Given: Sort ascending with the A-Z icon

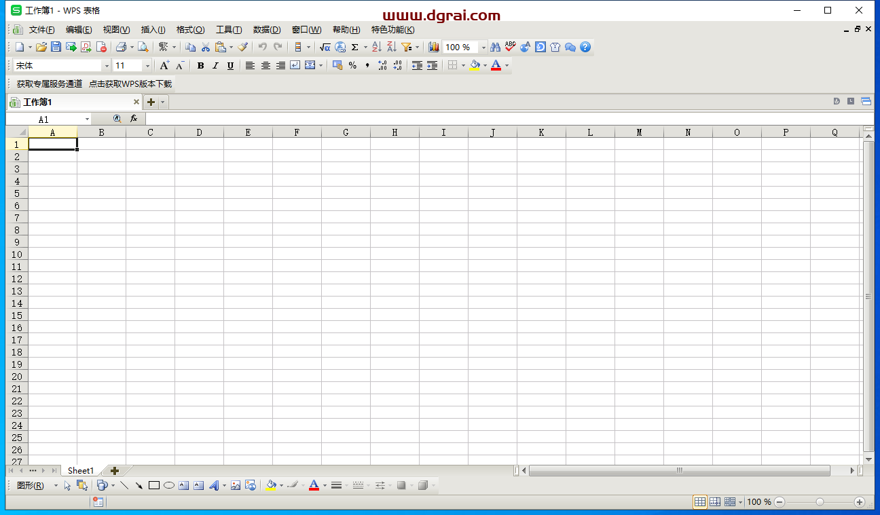Looking at the screenshot, I should pyautogui.click(x=377, y=47).
